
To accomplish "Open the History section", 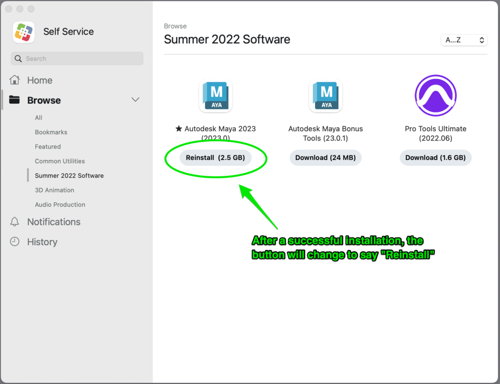I will [42, 242].
